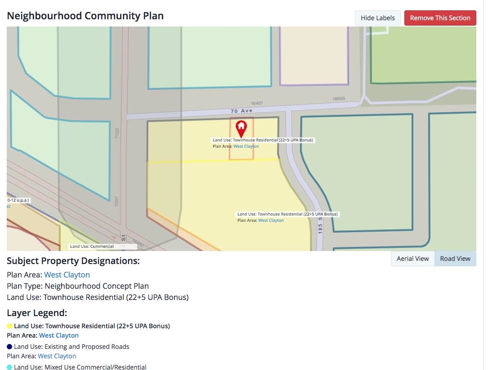Click the 7025 address label on the map

[117, 133]
